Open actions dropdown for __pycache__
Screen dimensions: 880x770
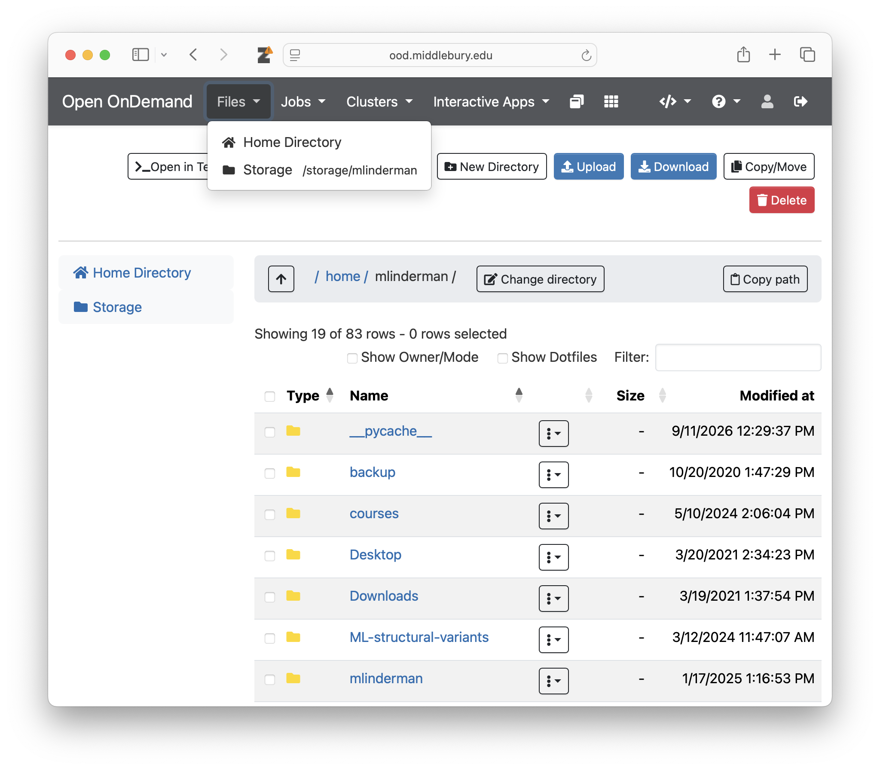(x=553, y=434)
